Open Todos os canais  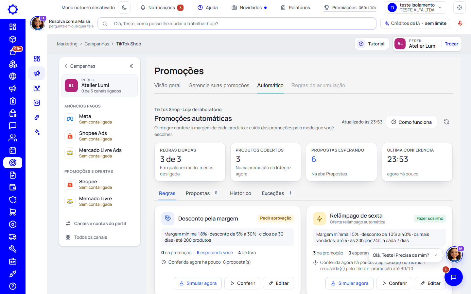coord(99,237)
